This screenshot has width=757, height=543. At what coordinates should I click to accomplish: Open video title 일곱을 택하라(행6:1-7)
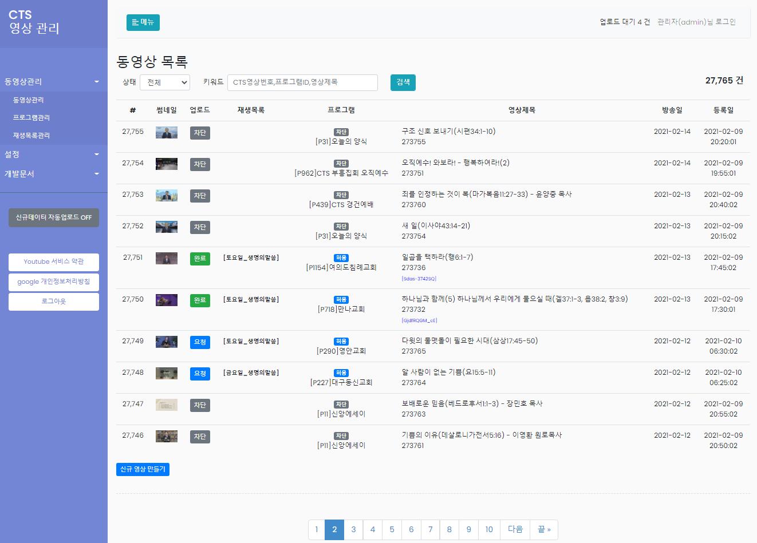tap(437, 257)
